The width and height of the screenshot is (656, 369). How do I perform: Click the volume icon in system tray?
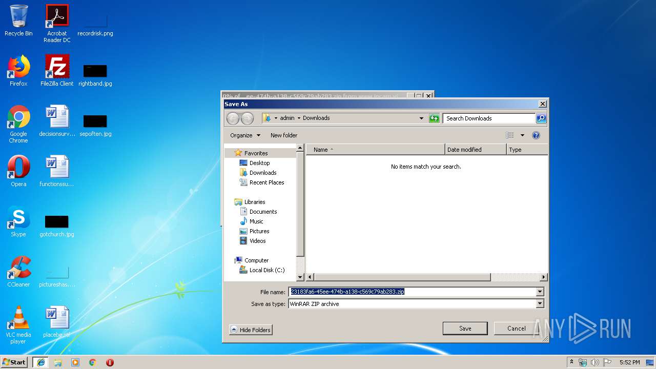595,362
